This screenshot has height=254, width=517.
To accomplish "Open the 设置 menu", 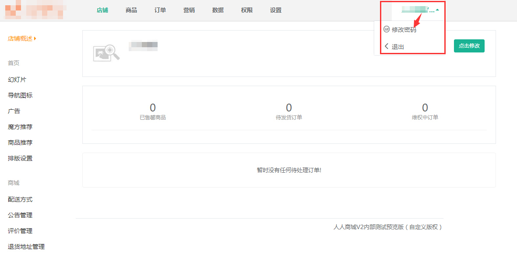I will 276,10.
